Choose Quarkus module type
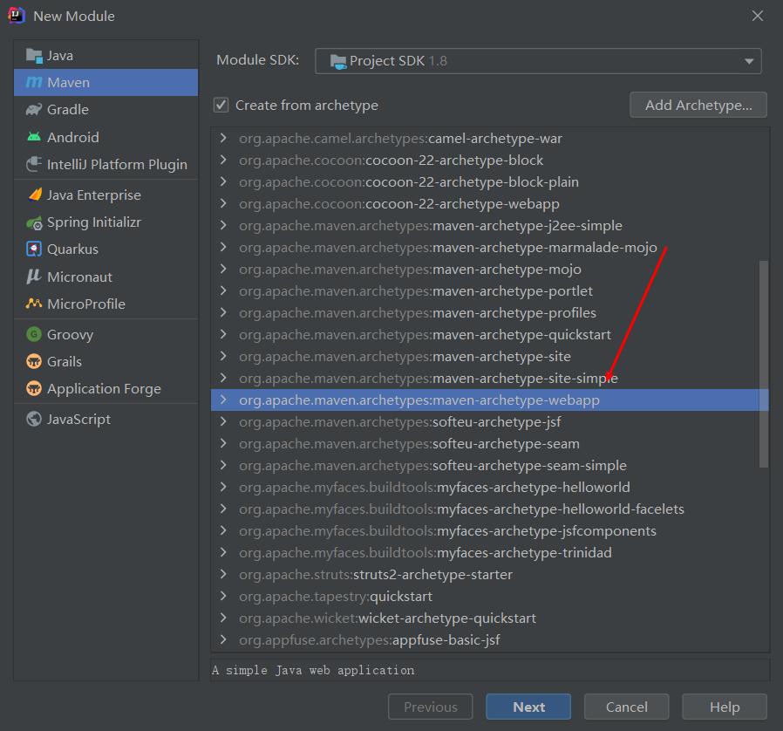783x731 pixels. (x=106, y=249)
